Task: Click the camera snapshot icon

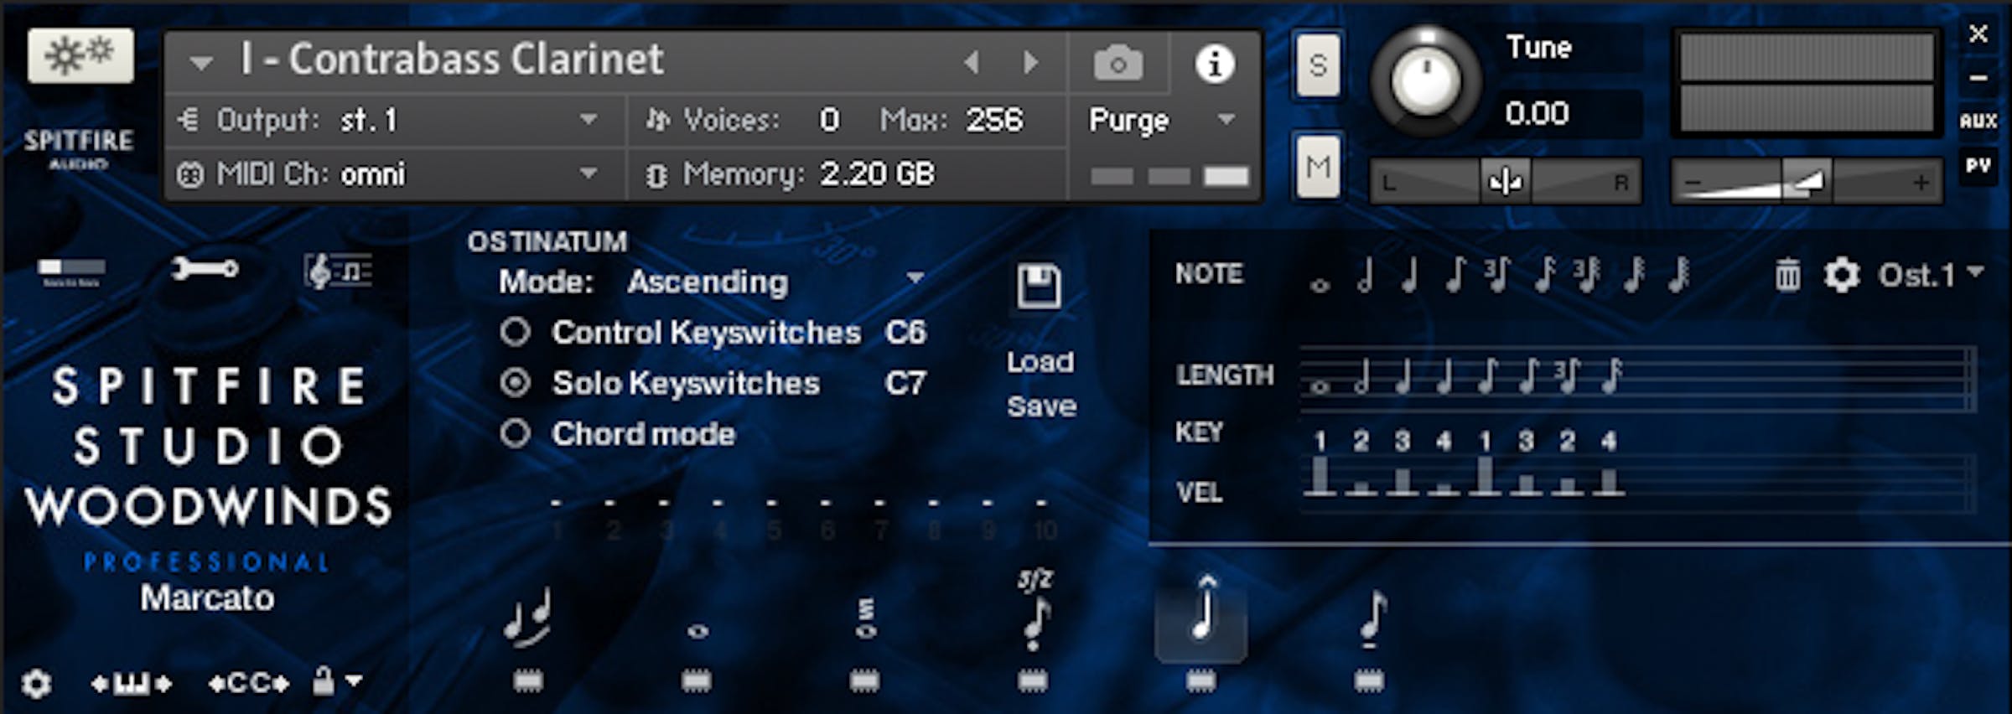Action: pyautogui.click(x=1117, y=64)
